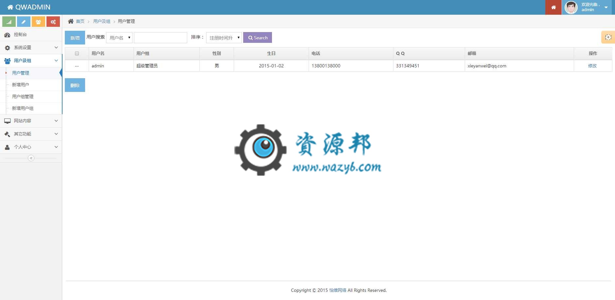Expand the 网站内容 menu
Viewport: 615px width, 300px height.
tap(31, 121)
